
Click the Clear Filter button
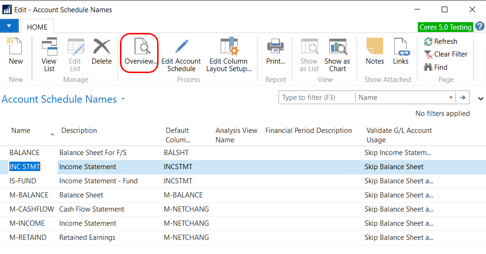446,54
